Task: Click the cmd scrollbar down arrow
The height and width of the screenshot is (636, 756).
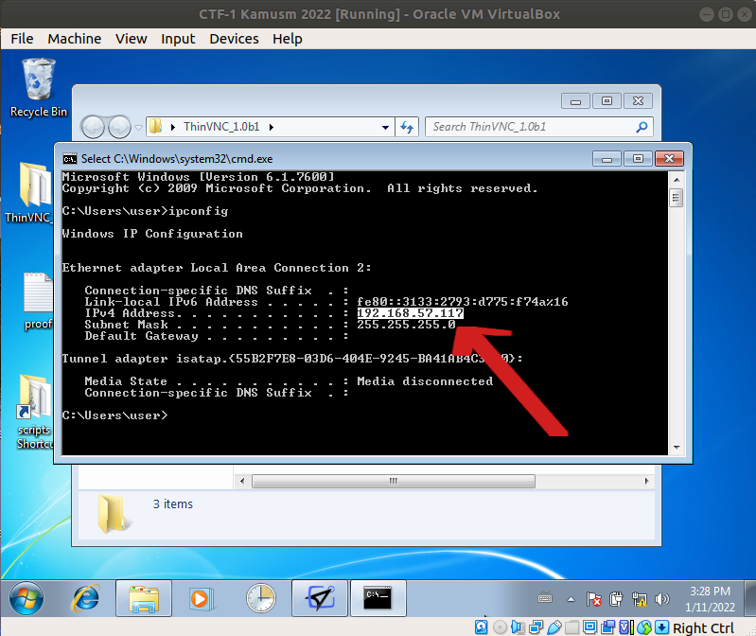Action: point(677,447)
